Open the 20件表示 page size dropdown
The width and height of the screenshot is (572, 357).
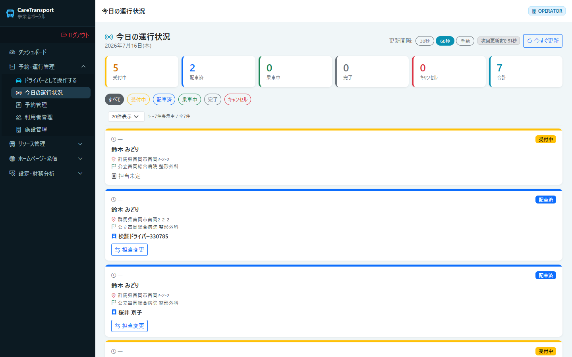(126, 117)
